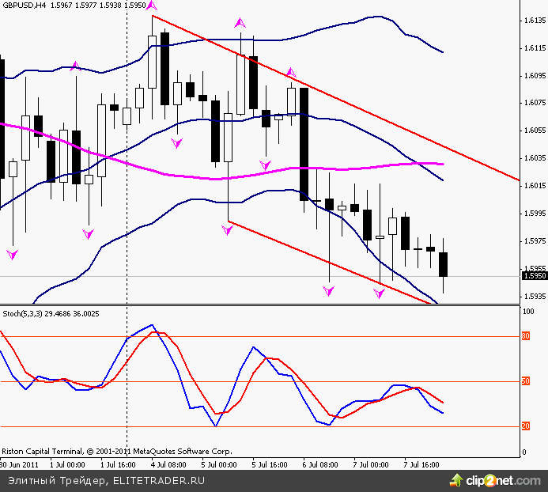548x492 pixels.
Task: Select the rightmost magenta up fractal arrow
Action: pos(290,73)
